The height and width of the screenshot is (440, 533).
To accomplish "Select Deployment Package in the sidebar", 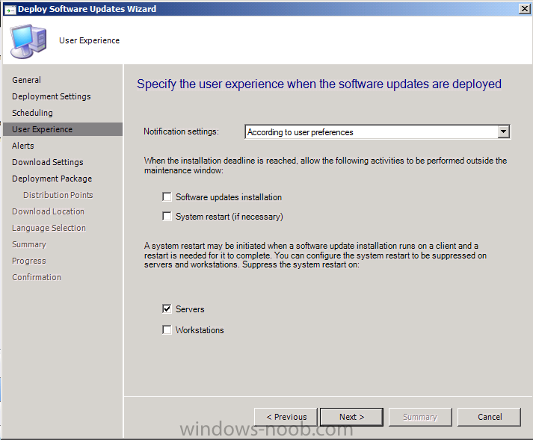I will tap(52, 179).
